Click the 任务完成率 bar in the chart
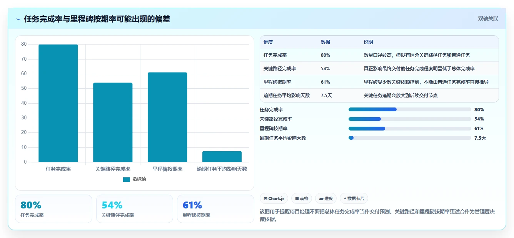The width and height of the screenshot is (514, 238). 58,103
